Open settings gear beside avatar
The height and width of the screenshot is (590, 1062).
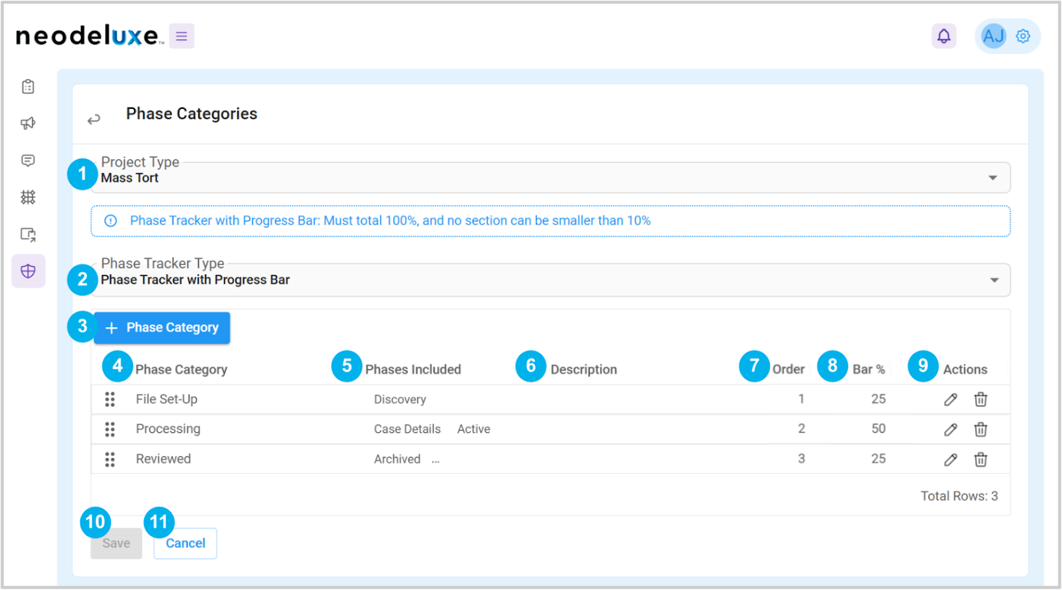click(x=1023, y=36)
